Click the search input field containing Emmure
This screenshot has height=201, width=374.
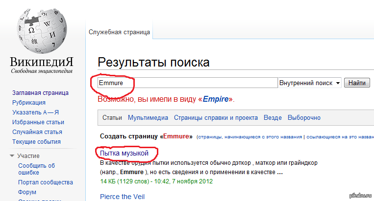click(187, 83)
